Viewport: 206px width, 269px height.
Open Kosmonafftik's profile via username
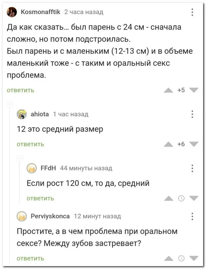coord(41,12)
